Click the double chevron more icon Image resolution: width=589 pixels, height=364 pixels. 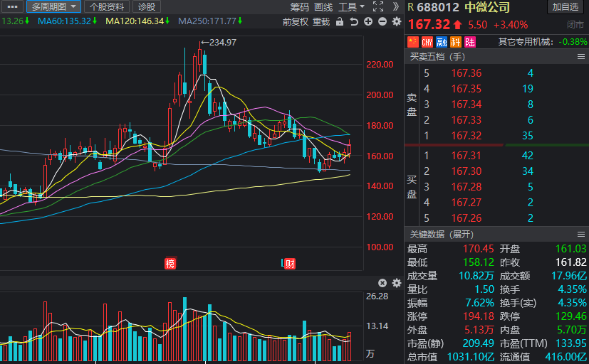click(395, 6)
